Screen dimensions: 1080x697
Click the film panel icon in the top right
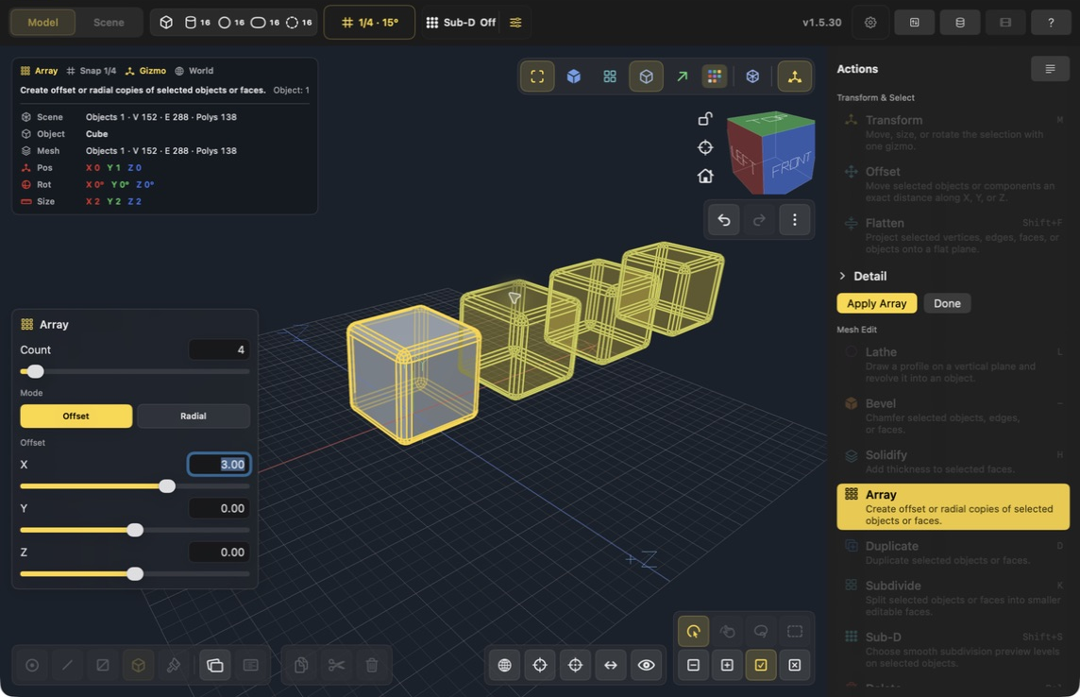tap(1004, 22)
